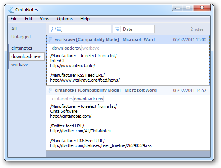
Task: Click the sort order icon beside Date
Action: (117, 29)
